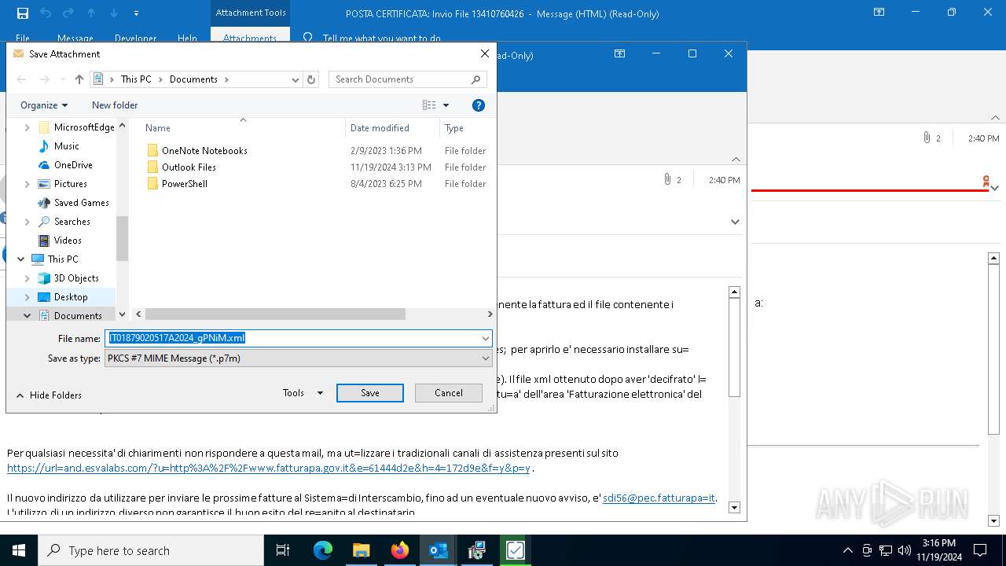Change the view layout icon
Image resolution: width=1006 pixels, height=566 pixels.
point(429,105)
